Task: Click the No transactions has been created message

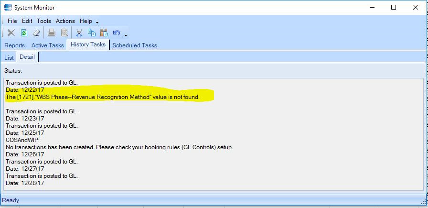Action: [x=119, y=147]
